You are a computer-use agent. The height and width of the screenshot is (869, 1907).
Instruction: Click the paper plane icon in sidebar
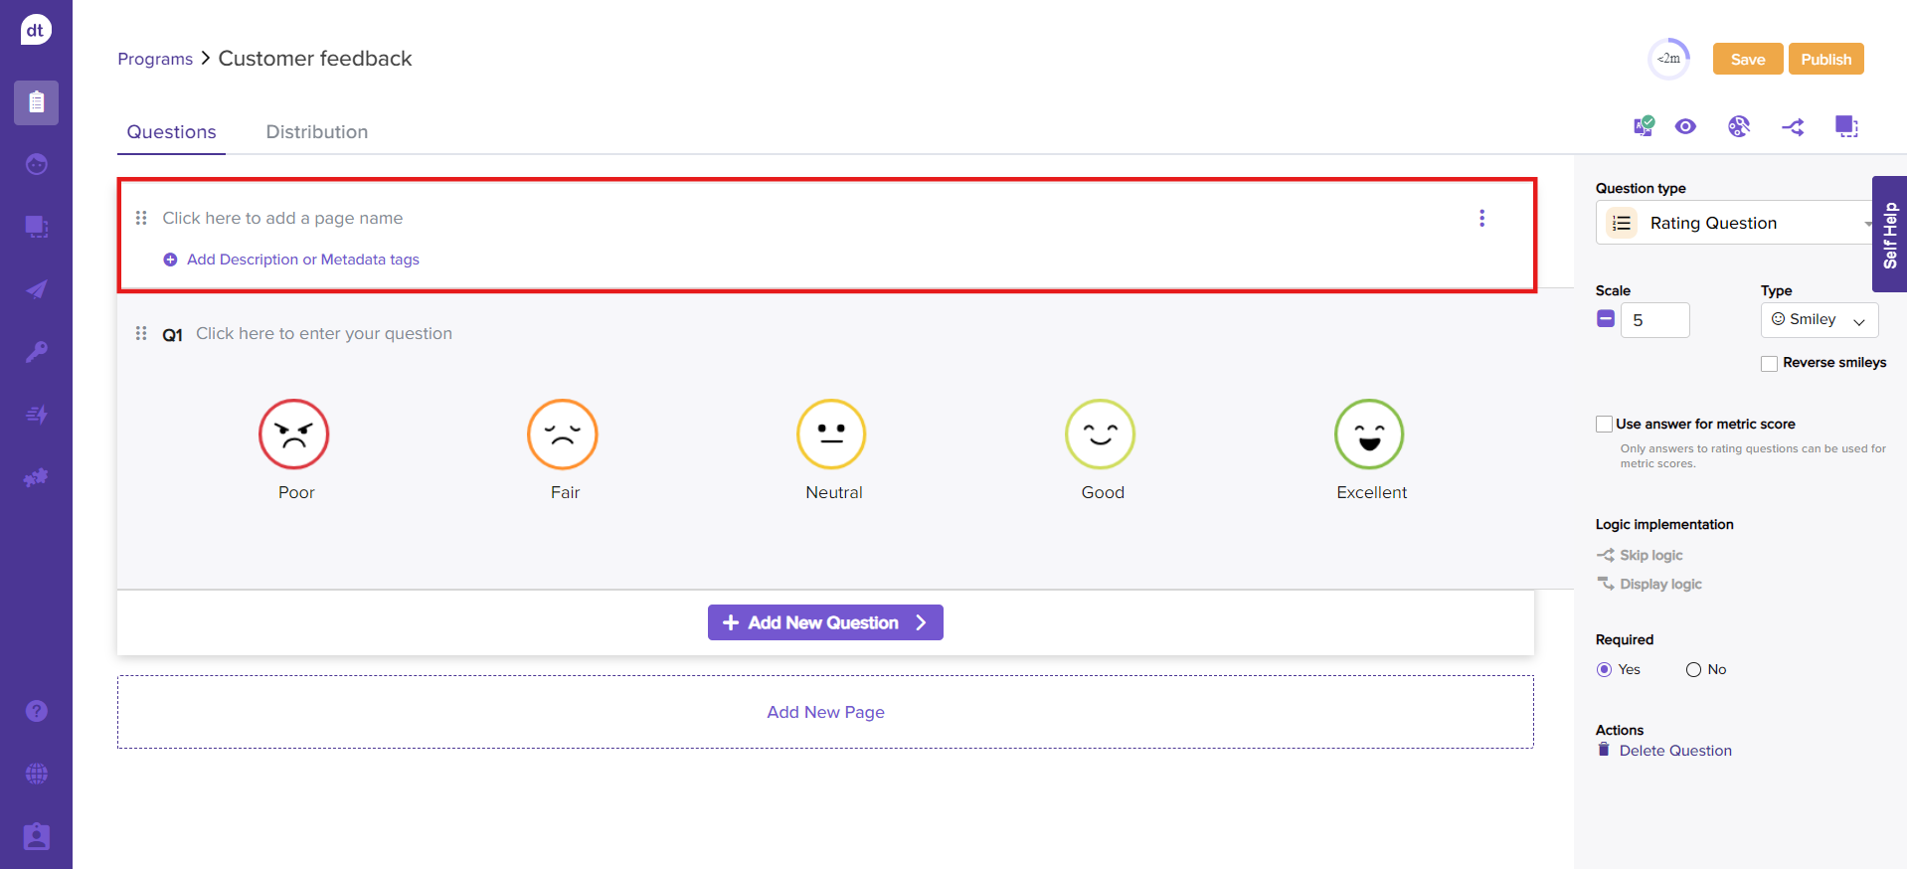click(36, 289)
